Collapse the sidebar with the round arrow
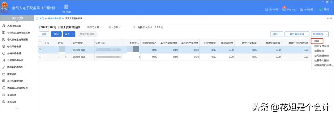 click(x=17, y=109)
